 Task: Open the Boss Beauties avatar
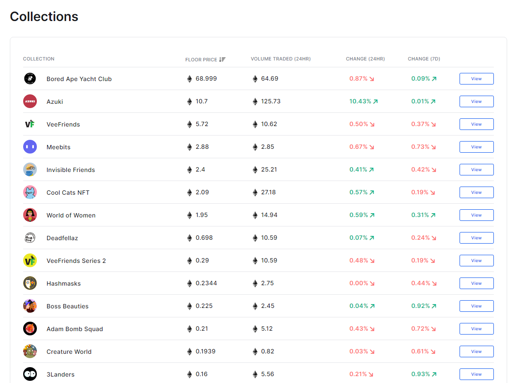(30, 306)
